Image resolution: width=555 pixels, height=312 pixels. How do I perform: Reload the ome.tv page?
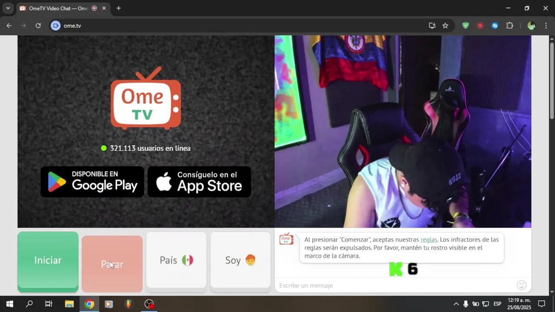(38, 26)
